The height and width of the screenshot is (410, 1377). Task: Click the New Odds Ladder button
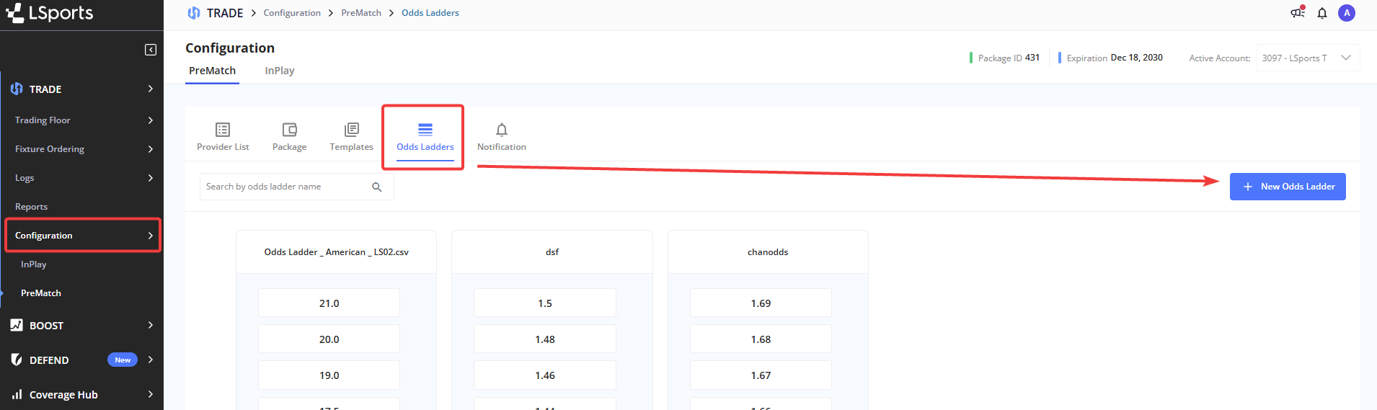click(1288, 187)
